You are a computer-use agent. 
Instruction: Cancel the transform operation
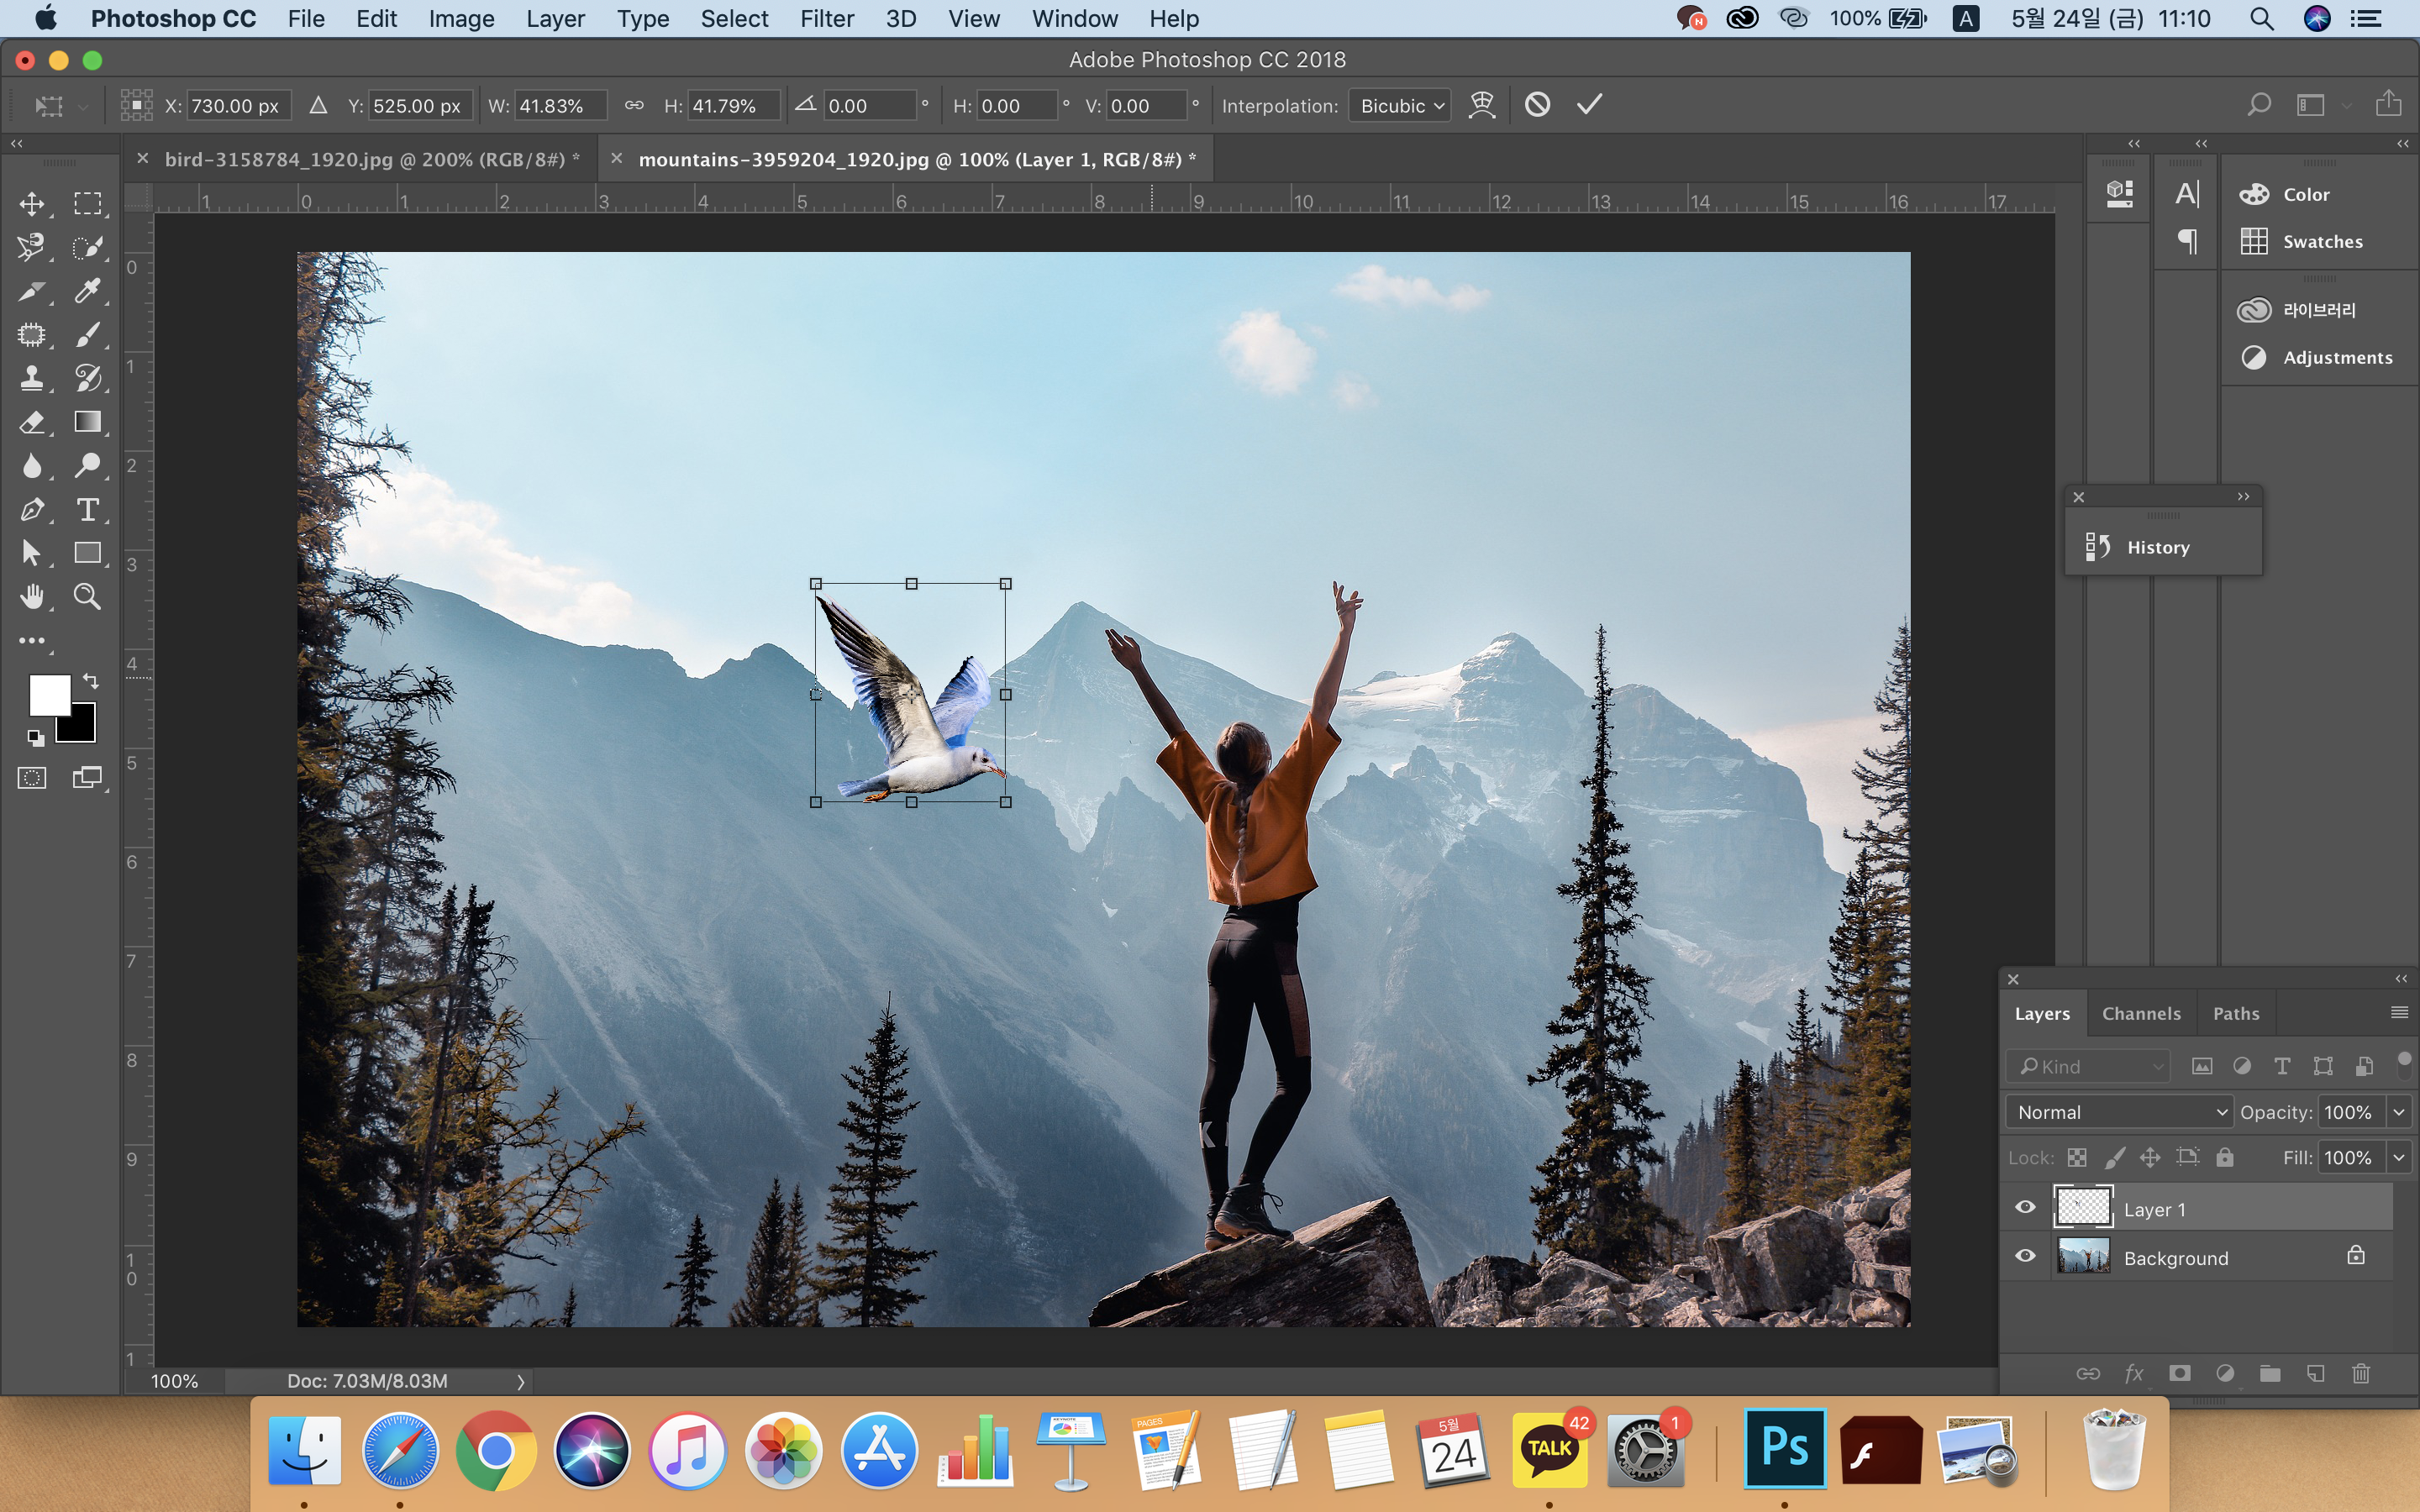(x=1537, y=105)
